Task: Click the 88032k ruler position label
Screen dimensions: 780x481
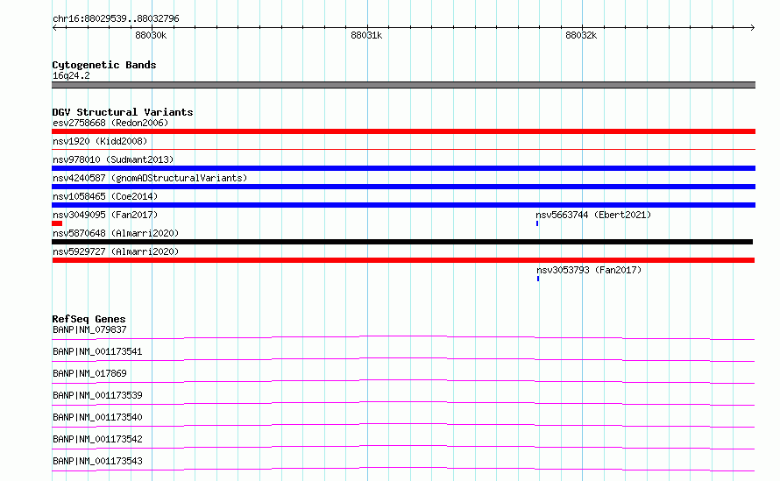Action: click(x=581, y=35)
